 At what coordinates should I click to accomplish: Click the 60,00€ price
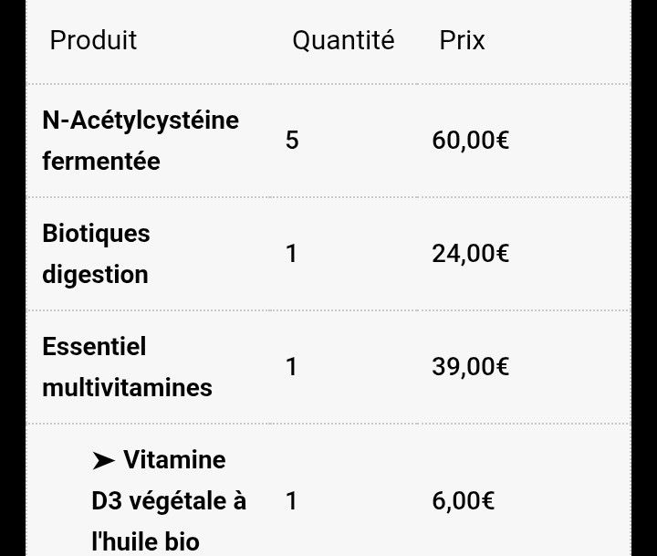470,141
